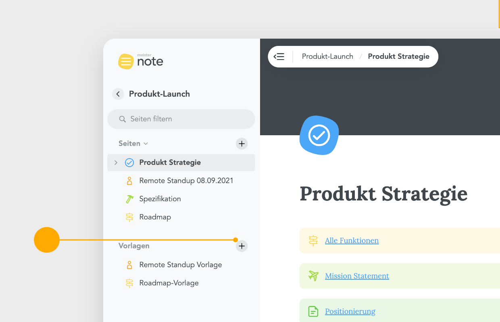Viewport: 500px width, 322px height.
Task: Open the Roadmap page in sidebar
Action: click(x=155, y=217)
